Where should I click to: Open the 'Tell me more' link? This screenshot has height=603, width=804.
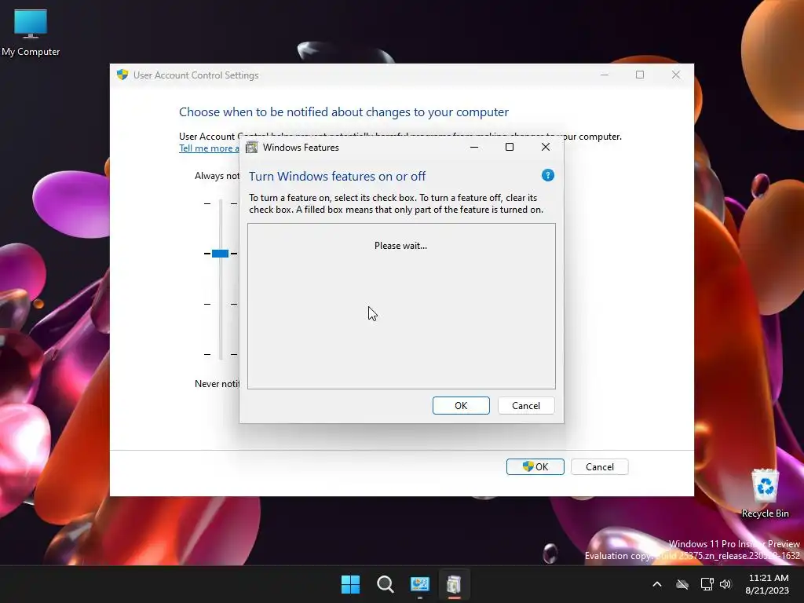pos(209,148)
